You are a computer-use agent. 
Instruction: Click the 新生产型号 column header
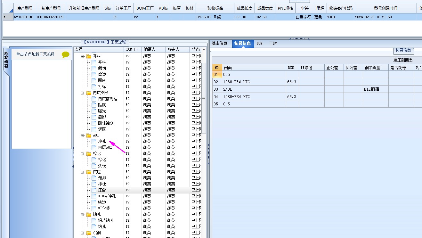[51, 8]
